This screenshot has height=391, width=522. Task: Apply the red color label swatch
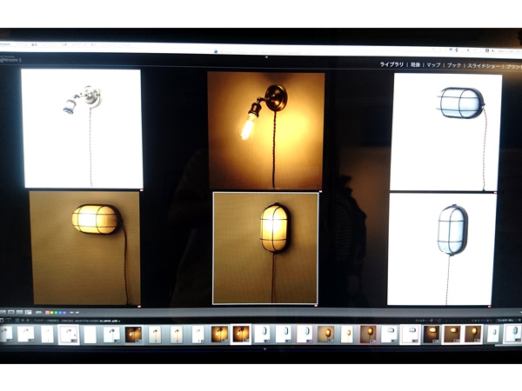click(47, 313)
